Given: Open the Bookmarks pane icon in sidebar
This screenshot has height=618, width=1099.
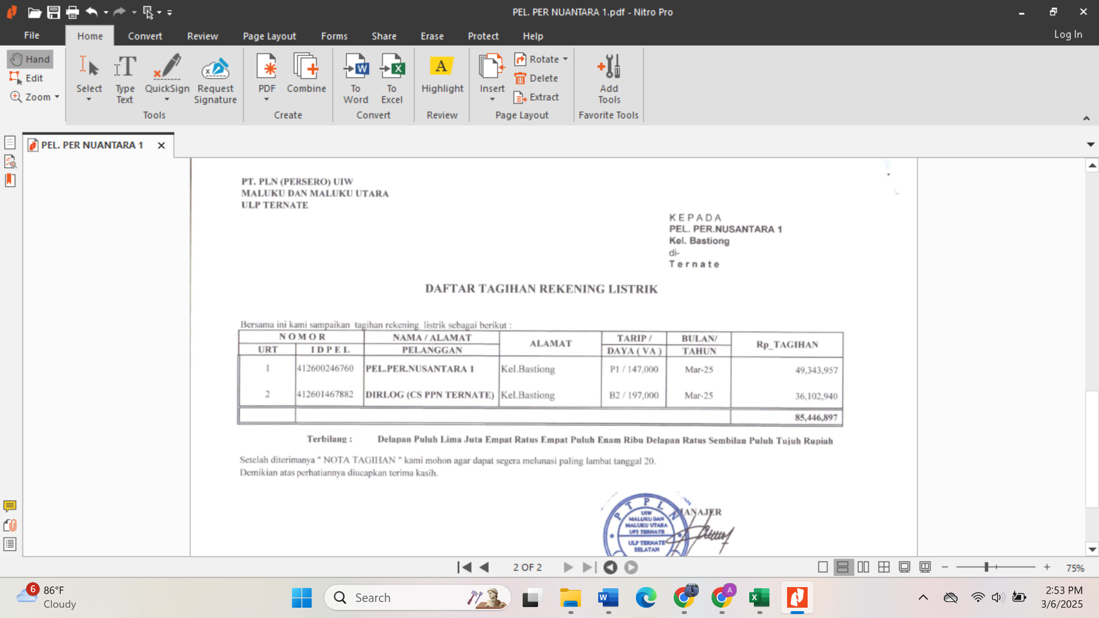Looking at the screenshot, I should click(10, 180).
